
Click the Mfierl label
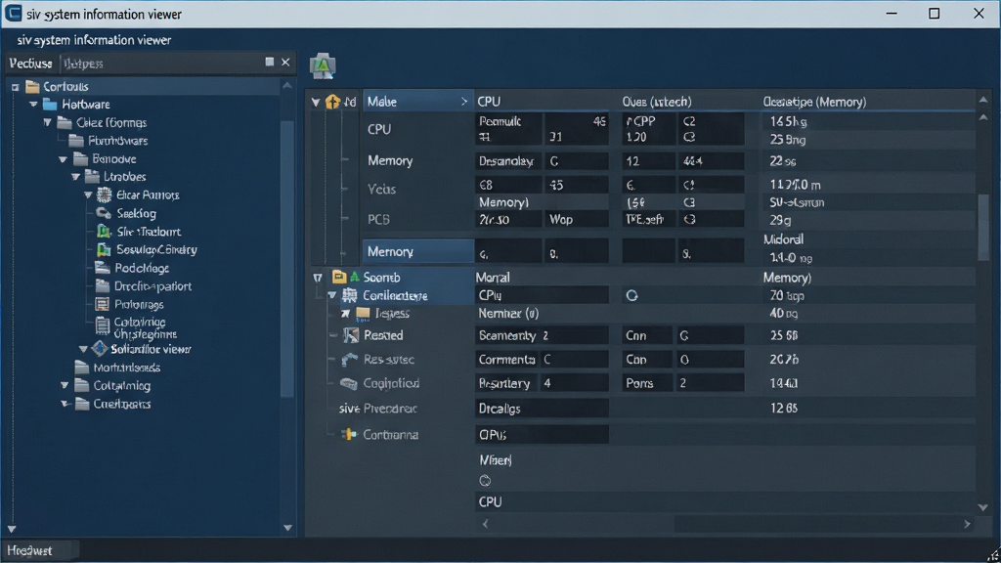pyautogui.click(x=496, y=459)
